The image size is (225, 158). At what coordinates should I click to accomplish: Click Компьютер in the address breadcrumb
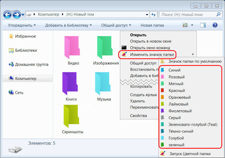48,14
